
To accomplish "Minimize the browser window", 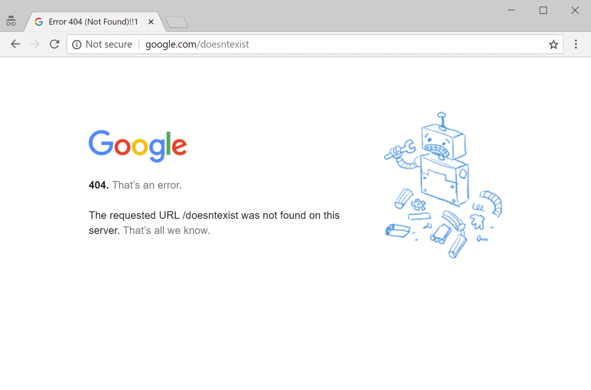I will [x=511, y=10].
